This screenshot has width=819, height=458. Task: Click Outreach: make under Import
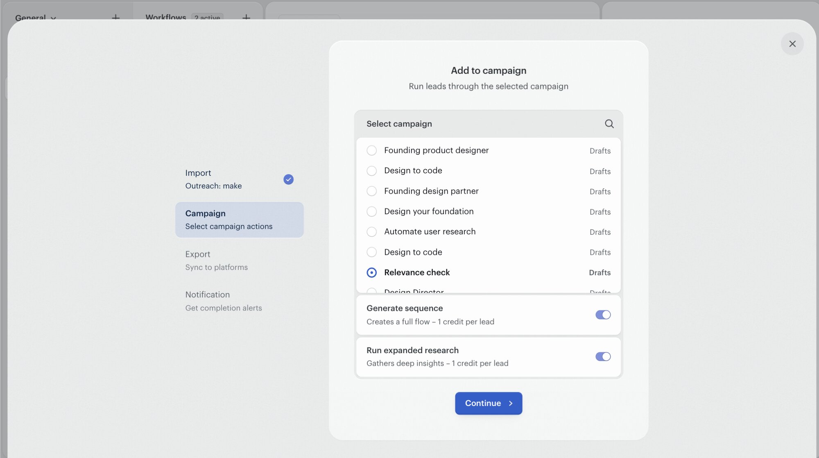point(213,186)
